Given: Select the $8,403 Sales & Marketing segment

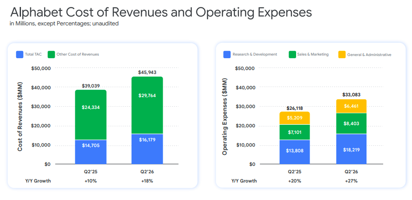Looking at the screenshot, I should [x=351, y=123].
